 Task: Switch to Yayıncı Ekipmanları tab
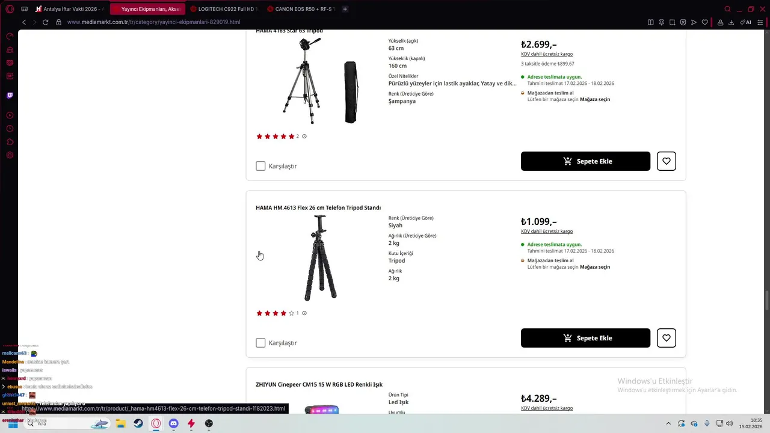coord(147,9)
